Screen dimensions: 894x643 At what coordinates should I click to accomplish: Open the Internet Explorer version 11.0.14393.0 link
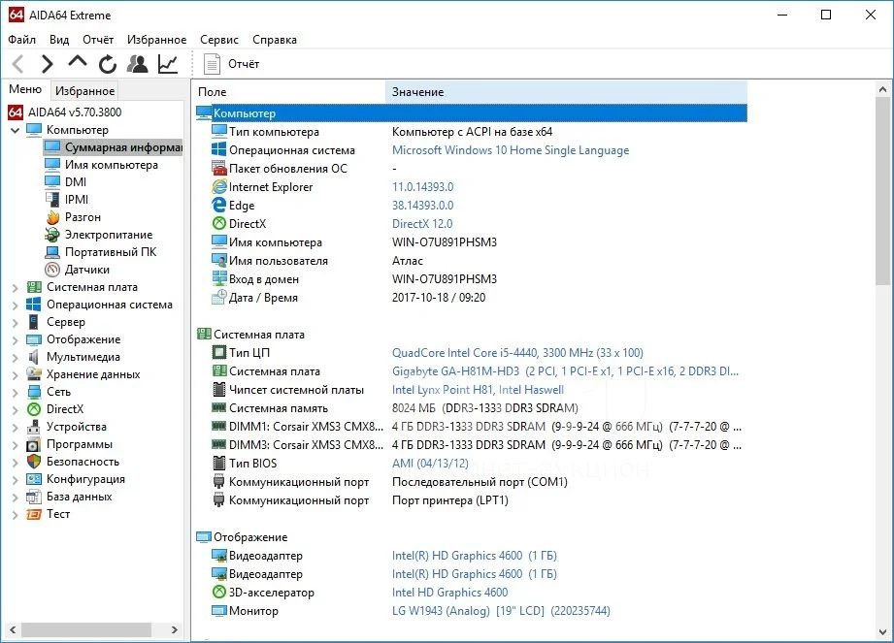(x=422, y=187)
